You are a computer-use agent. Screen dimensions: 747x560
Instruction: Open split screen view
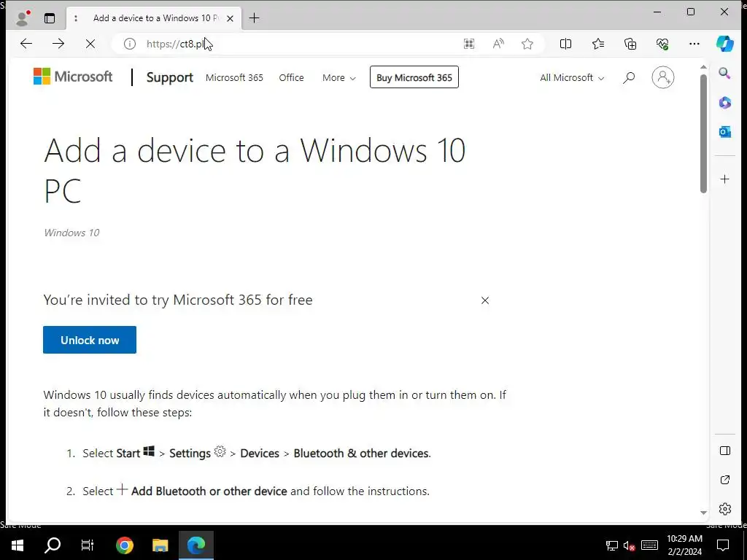click(x=565, y=44)
